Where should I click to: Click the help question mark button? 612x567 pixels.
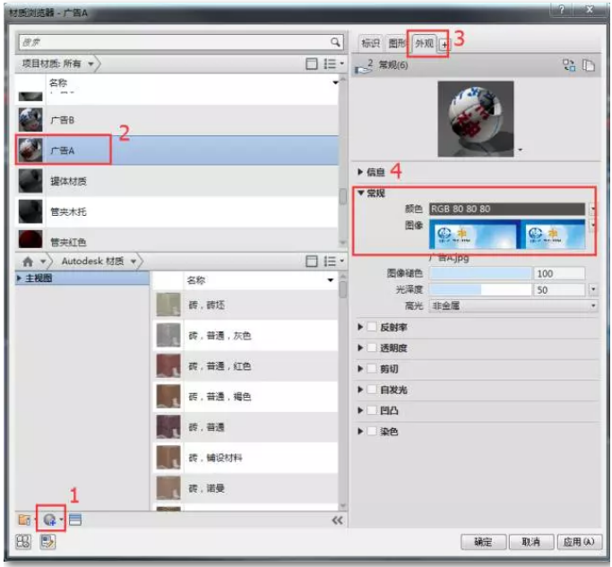[x=561, y=10]
